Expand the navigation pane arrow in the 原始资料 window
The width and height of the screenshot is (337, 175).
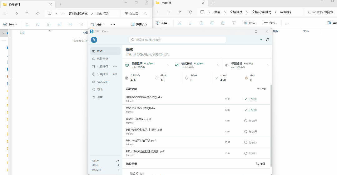click(3, 33)
